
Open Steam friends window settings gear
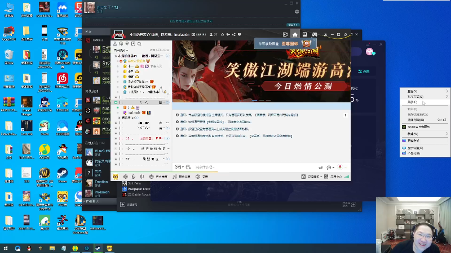tap(297, 12)
